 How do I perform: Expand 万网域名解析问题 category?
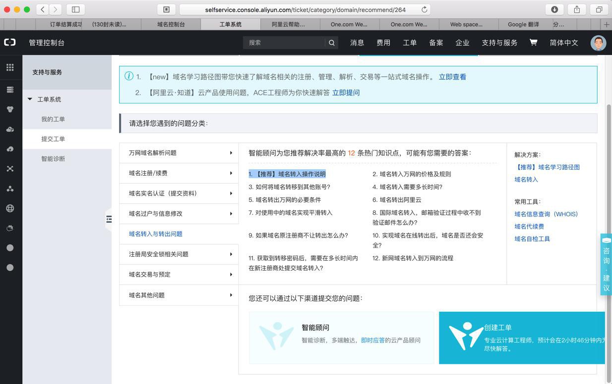179,153
